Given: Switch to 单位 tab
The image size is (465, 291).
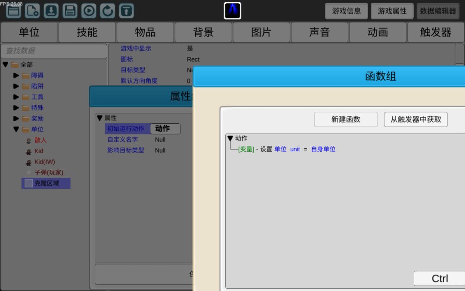Looking at the screenshot, I should coord(29,32).
